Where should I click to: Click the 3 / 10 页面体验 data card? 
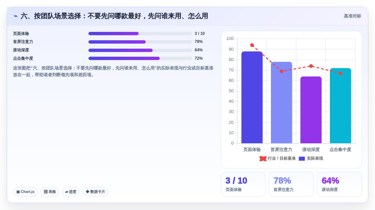[x=243, y=184]
